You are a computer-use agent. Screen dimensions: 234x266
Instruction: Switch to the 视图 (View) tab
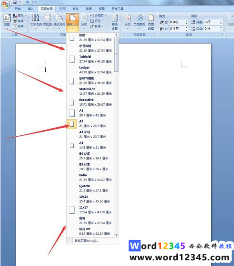click(102, 8)
